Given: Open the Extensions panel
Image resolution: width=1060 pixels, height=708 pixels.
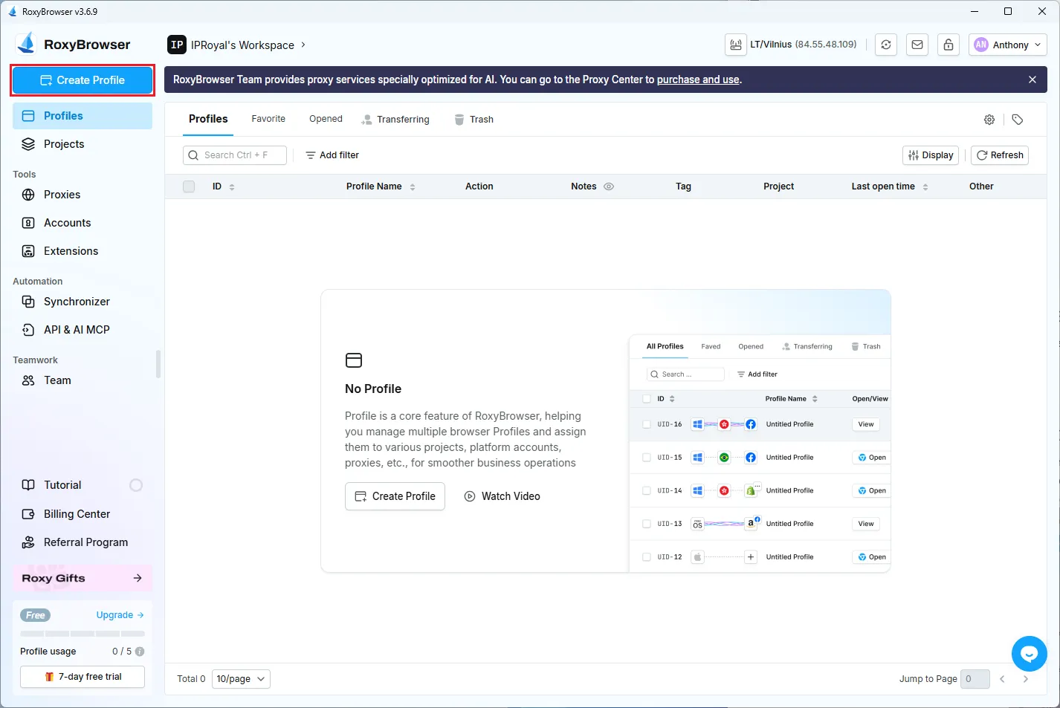Looking at the screenshot, I should pyautogui.click(x=71, y=250).
